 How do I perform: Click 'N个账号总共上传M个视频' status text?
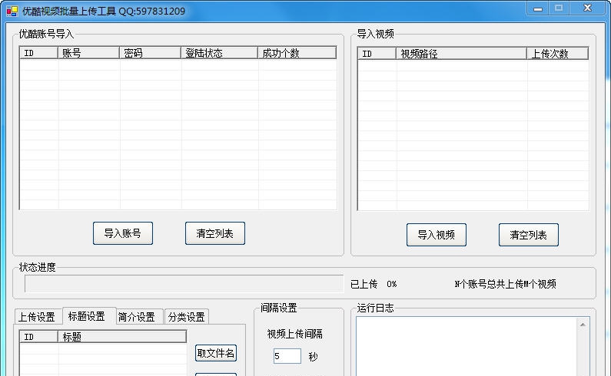coord(506,284)
